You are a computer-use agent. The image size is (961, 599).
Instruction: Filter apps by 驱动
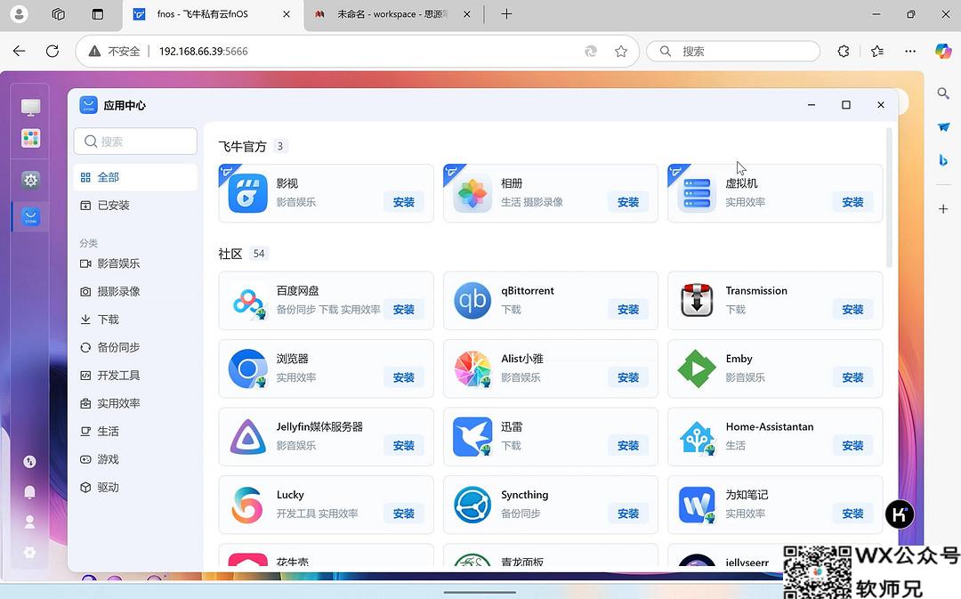[x=135, y=488]
